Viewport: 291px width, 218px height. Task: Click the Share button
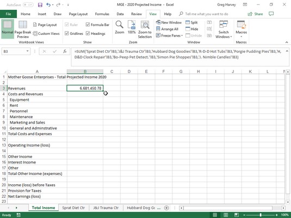(x=255, y=14)
